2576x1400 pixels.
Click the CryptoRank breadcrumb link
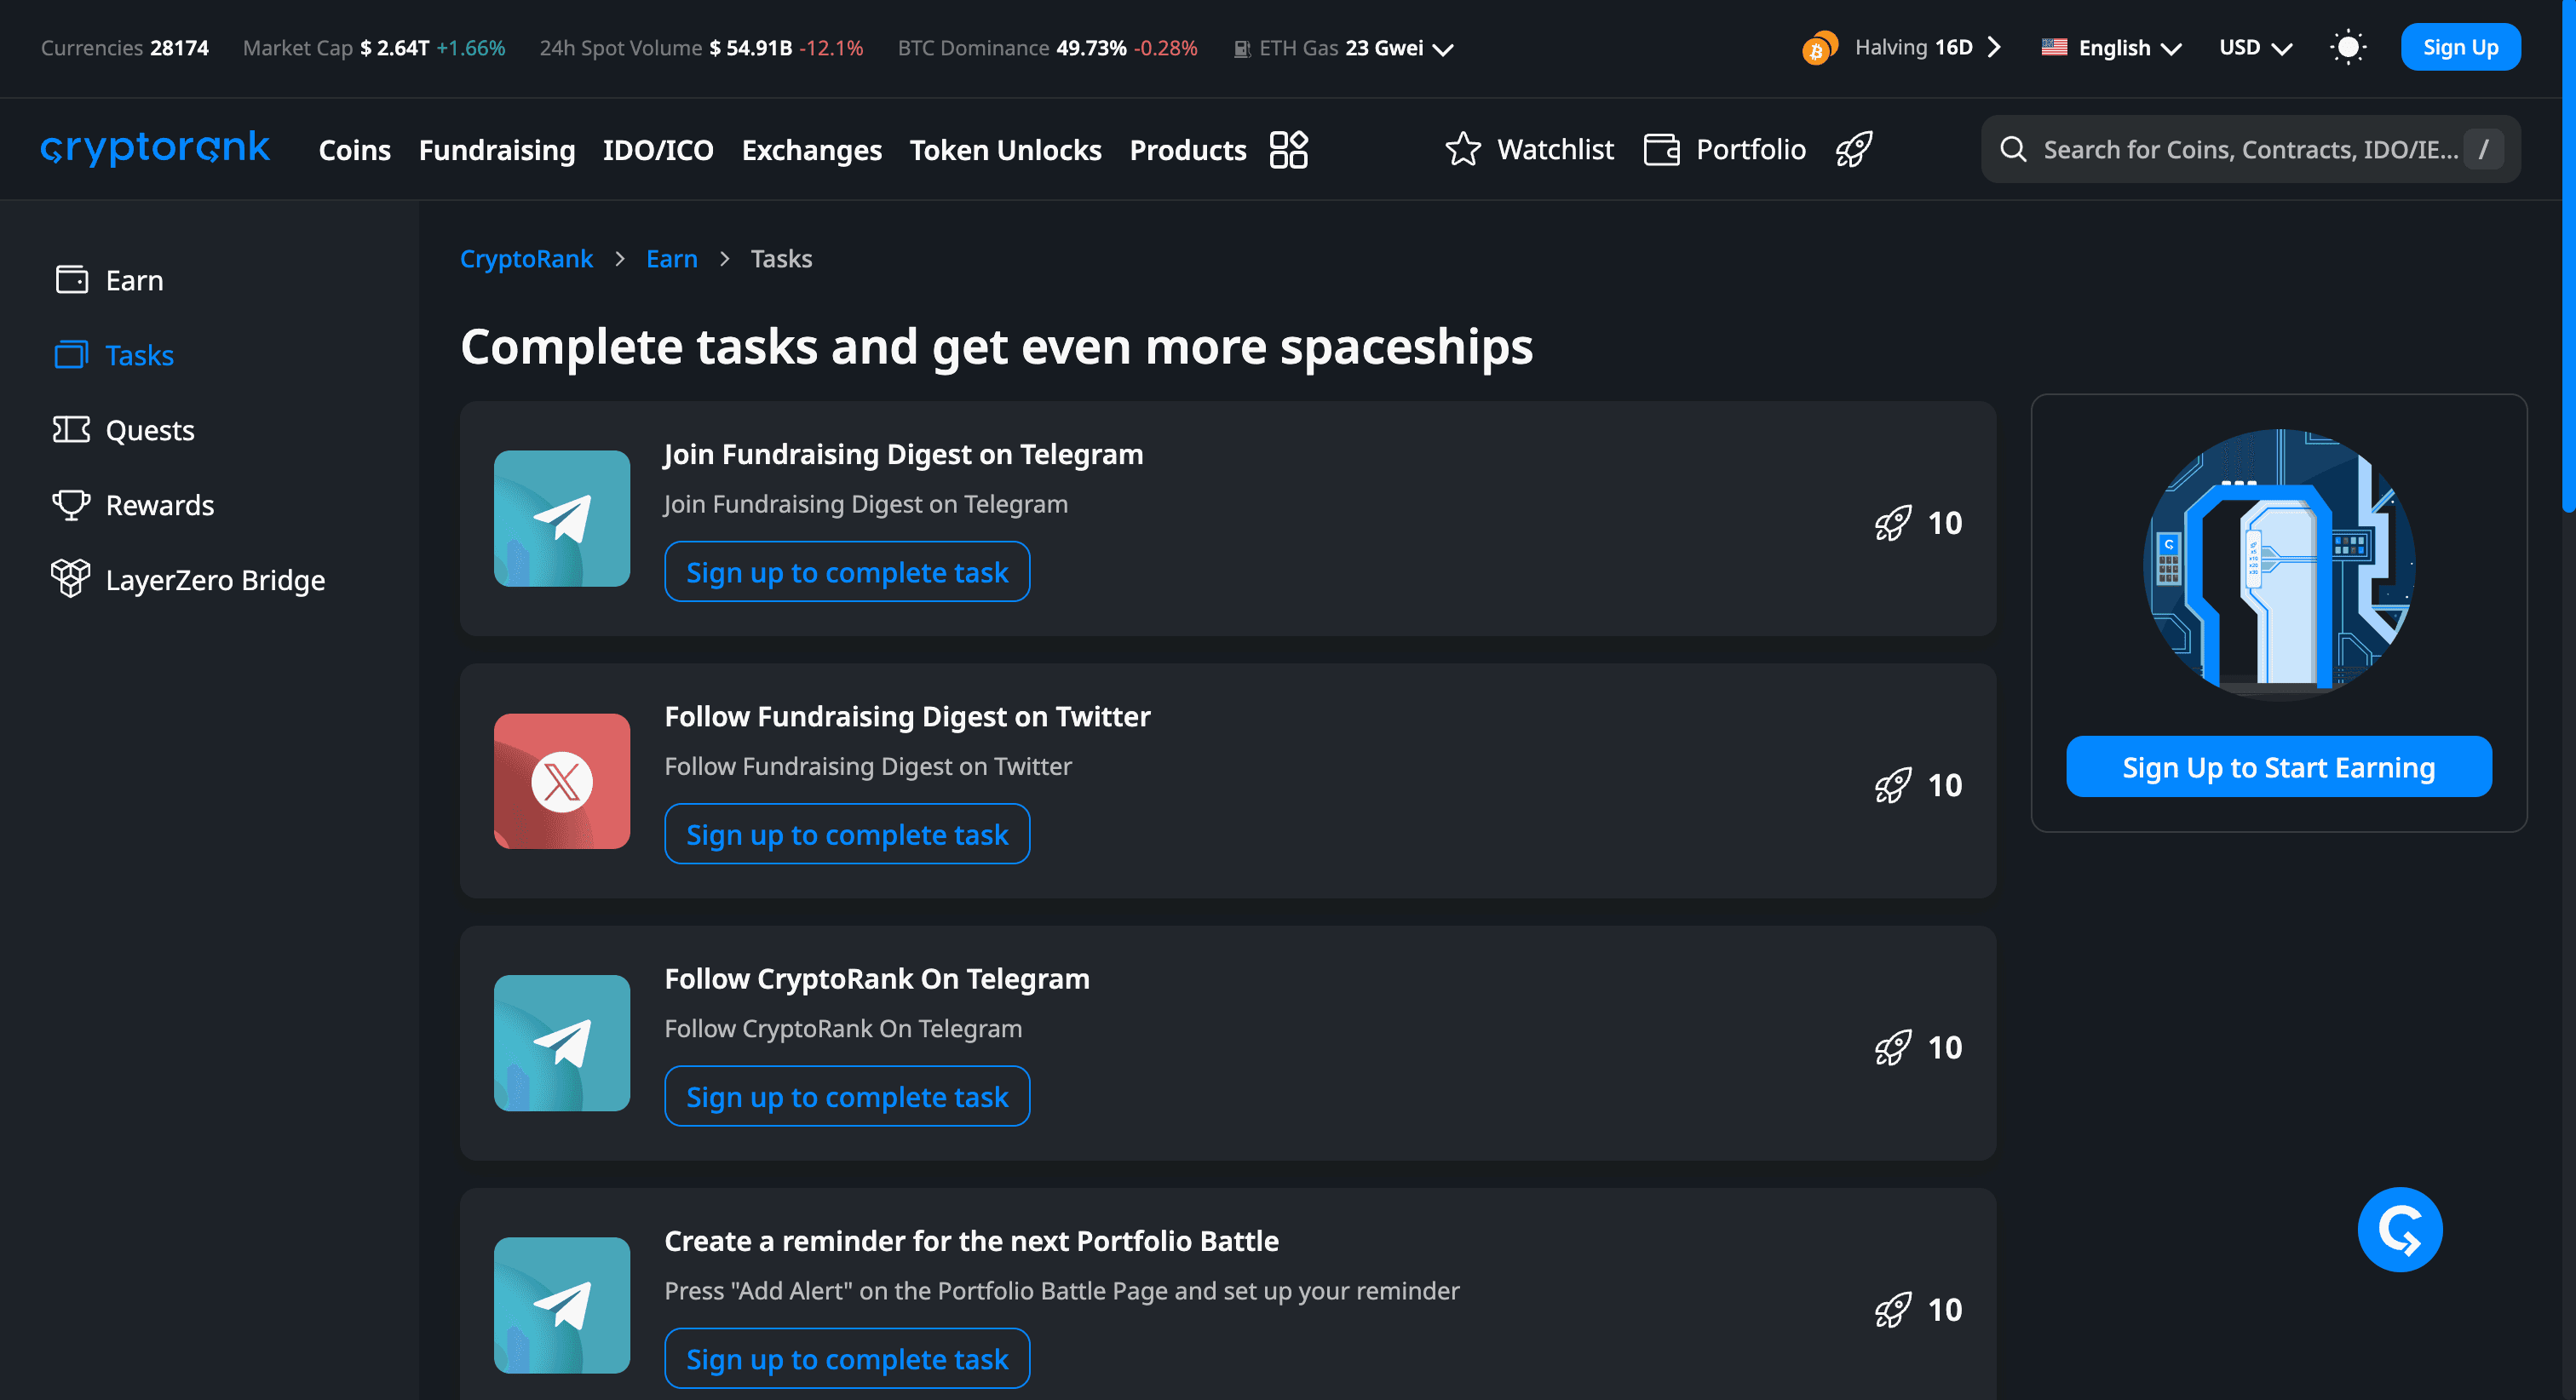pos(526,259)
